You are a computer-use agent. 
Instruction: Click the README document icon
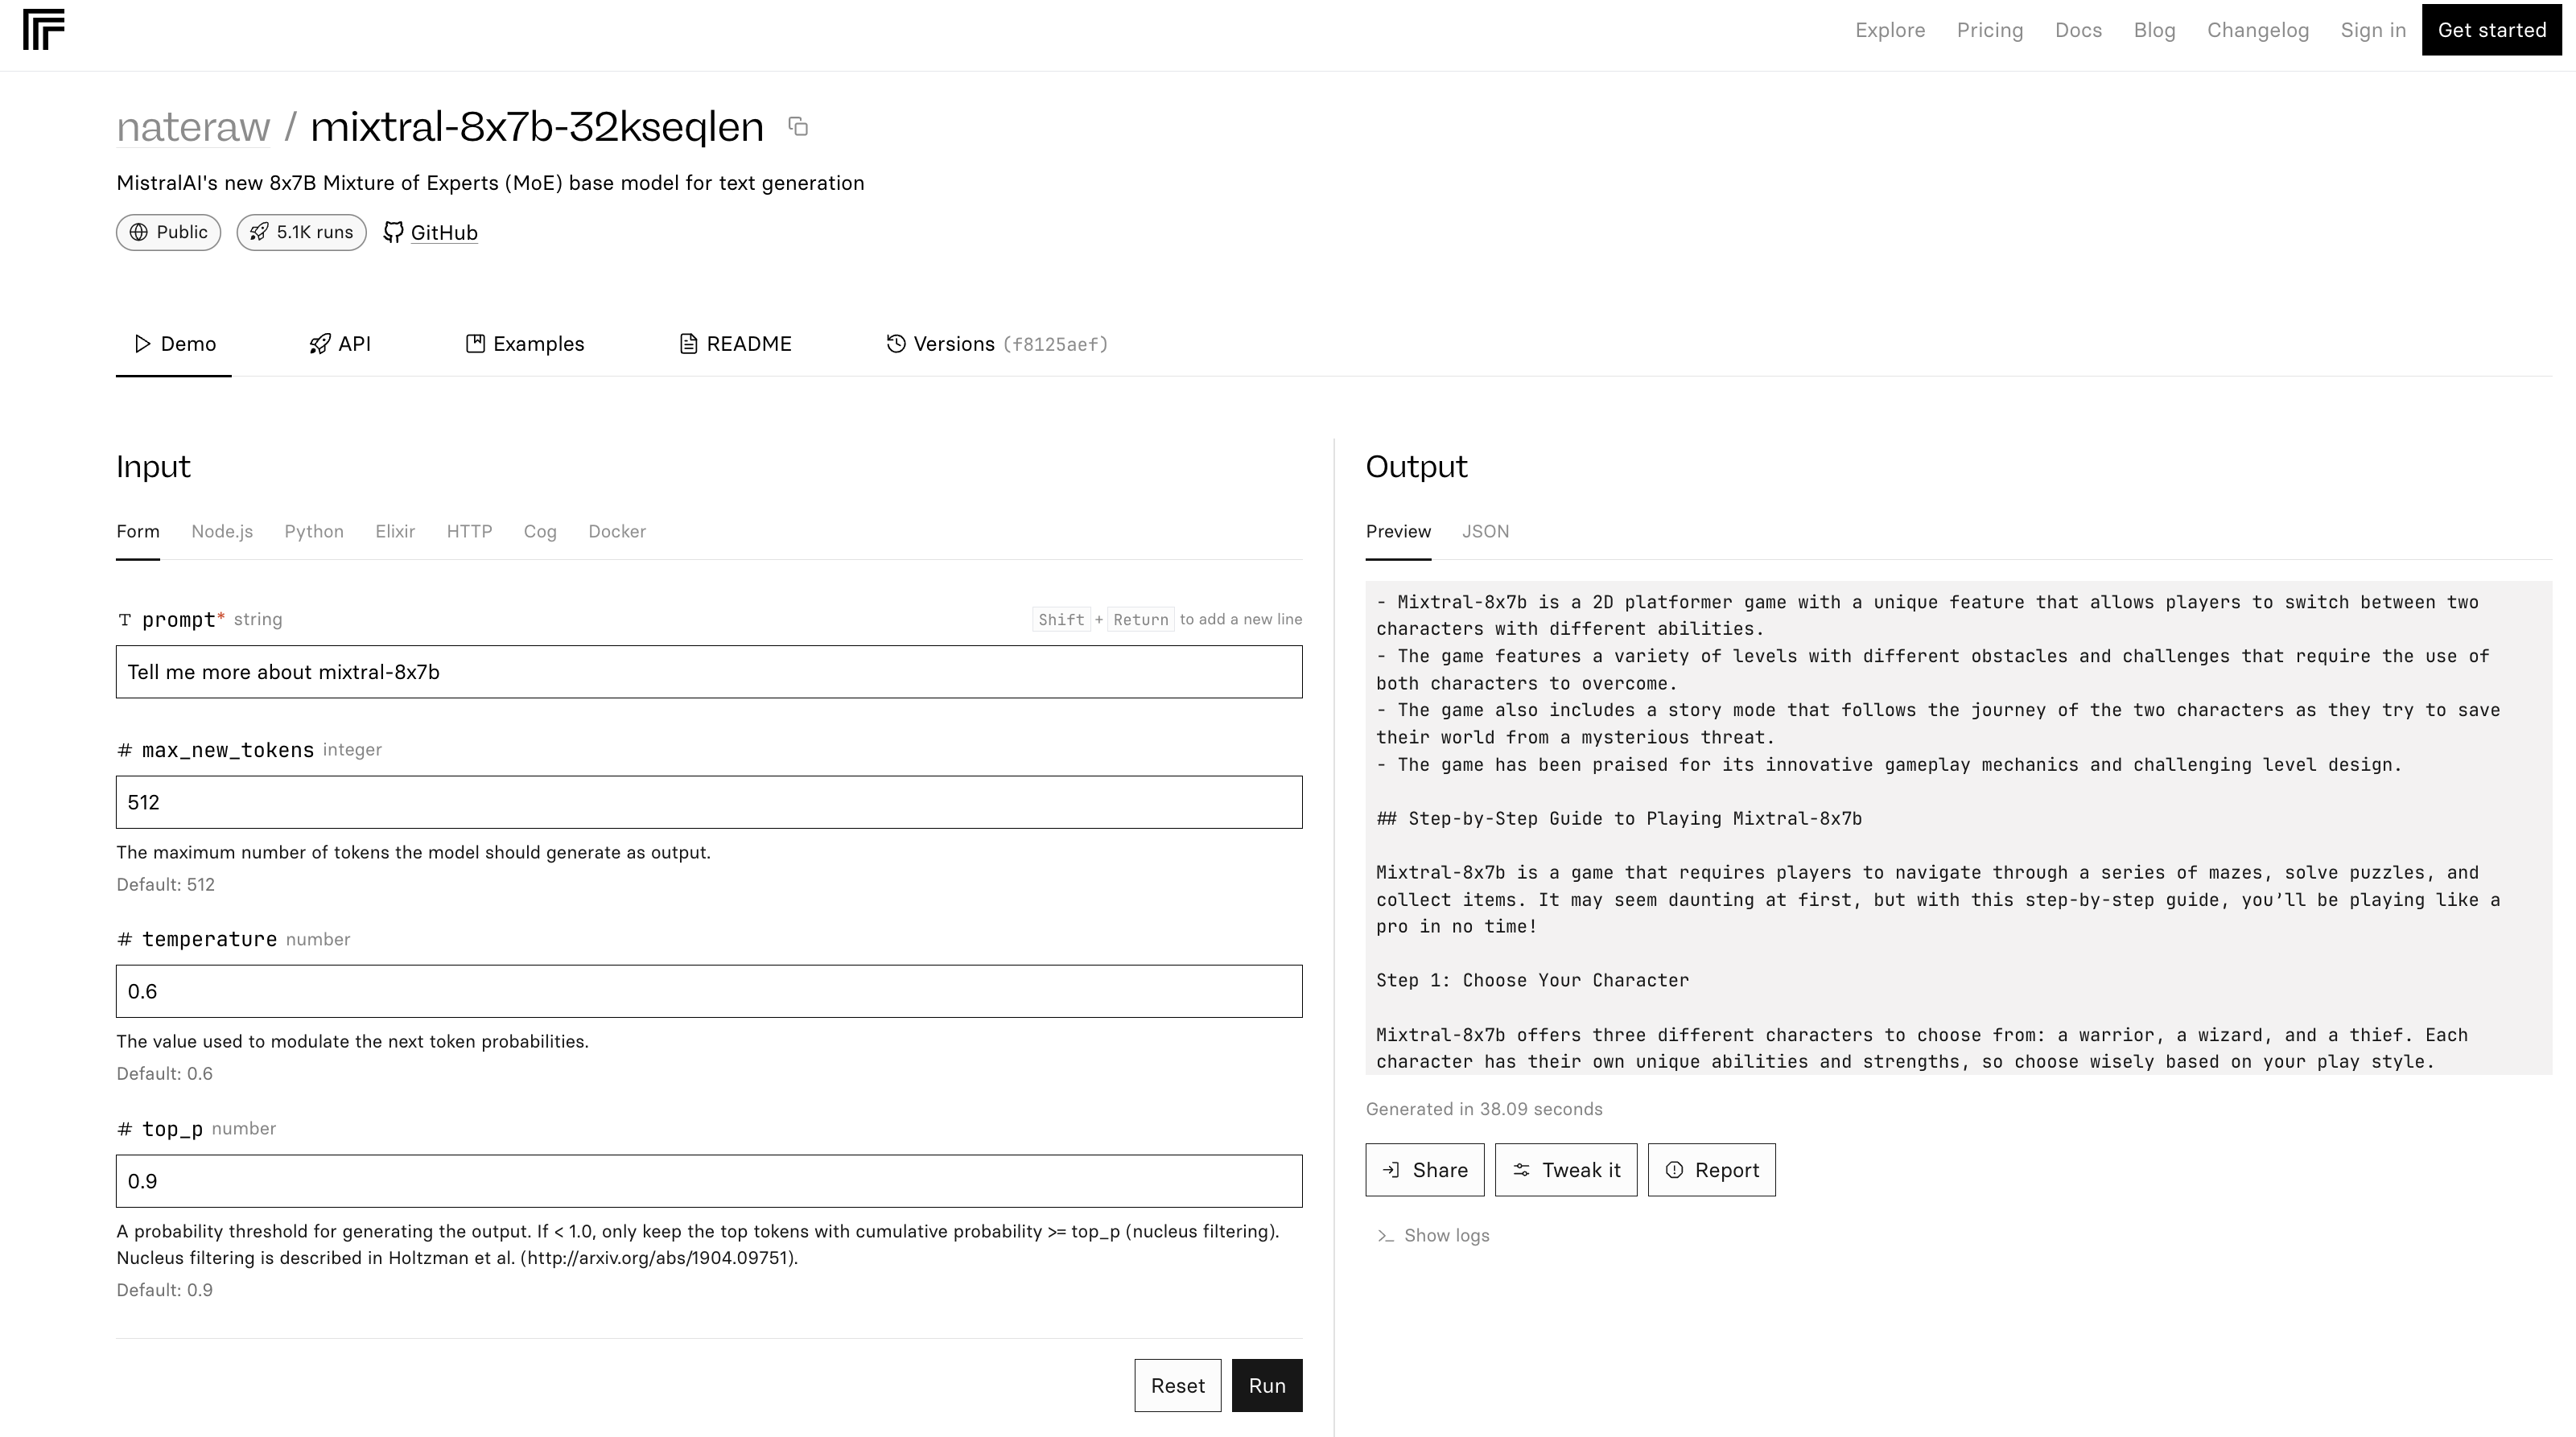(686, 344)
